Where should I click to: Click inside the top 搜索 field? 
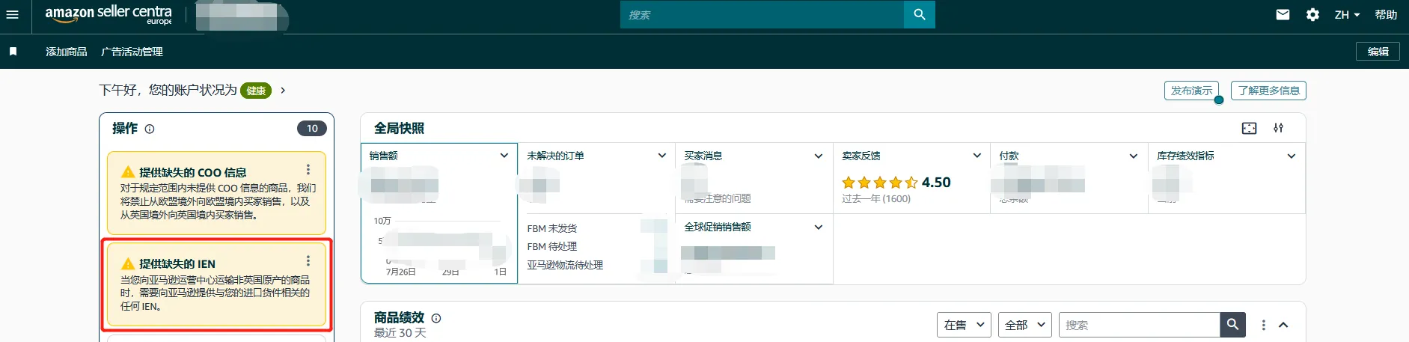click(x=762, y=14)
